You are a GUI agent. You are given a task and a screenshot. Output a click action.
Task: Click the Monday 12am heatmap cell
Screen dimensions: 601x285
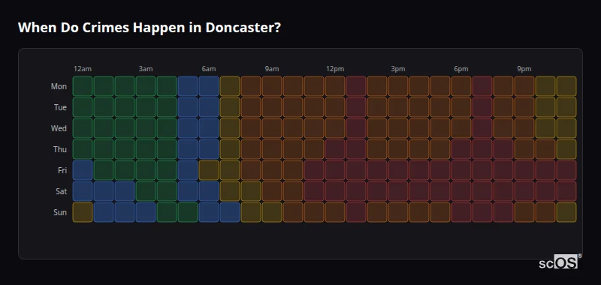click(x=83, y=86)
